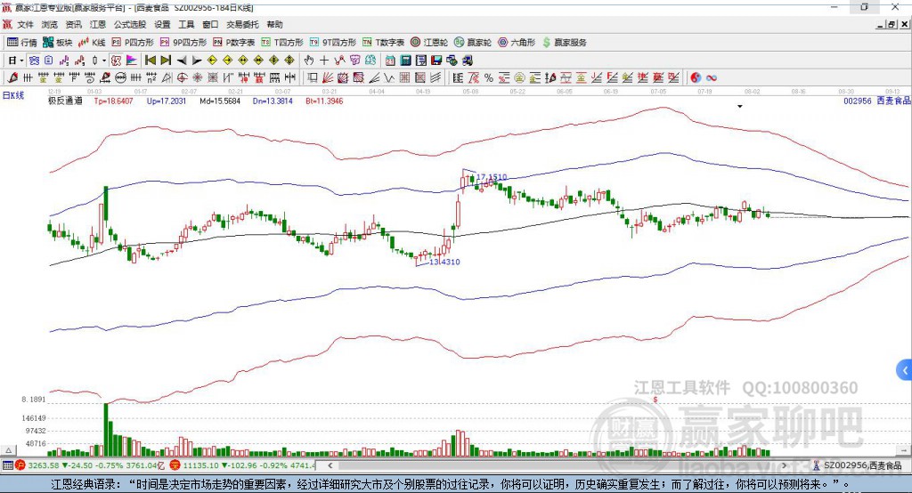Open the calculator icon tool

tap(405, 61)
